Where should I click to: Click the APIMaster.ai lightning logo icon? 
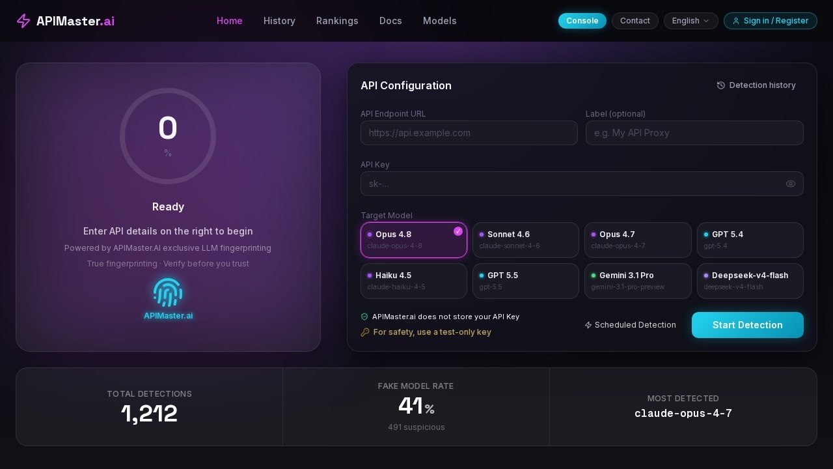(x=23, y=21)
